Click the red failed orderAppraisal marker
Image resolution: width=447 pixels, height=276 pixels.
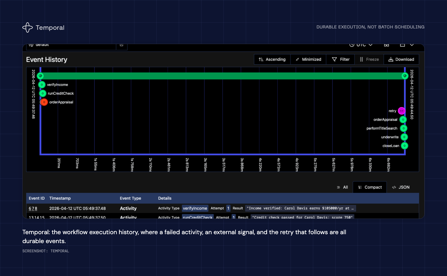[44, 102]
